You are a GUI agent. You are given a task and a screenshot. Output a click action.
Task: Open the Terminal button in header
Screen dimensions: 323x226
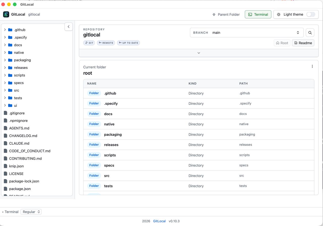pyautogui.click(x=258, y=14)
